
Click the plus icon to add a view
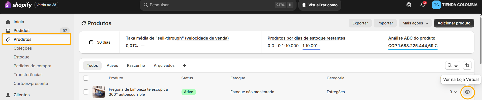[185, 65]
